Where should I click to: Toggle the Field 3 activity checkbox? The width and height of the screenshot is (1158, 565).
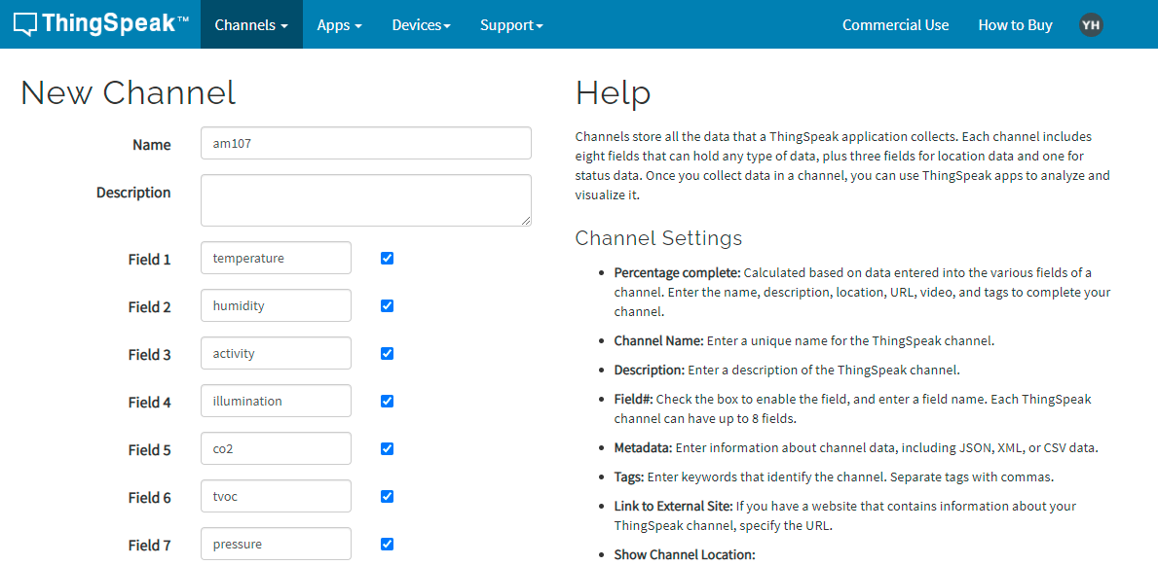387,353
